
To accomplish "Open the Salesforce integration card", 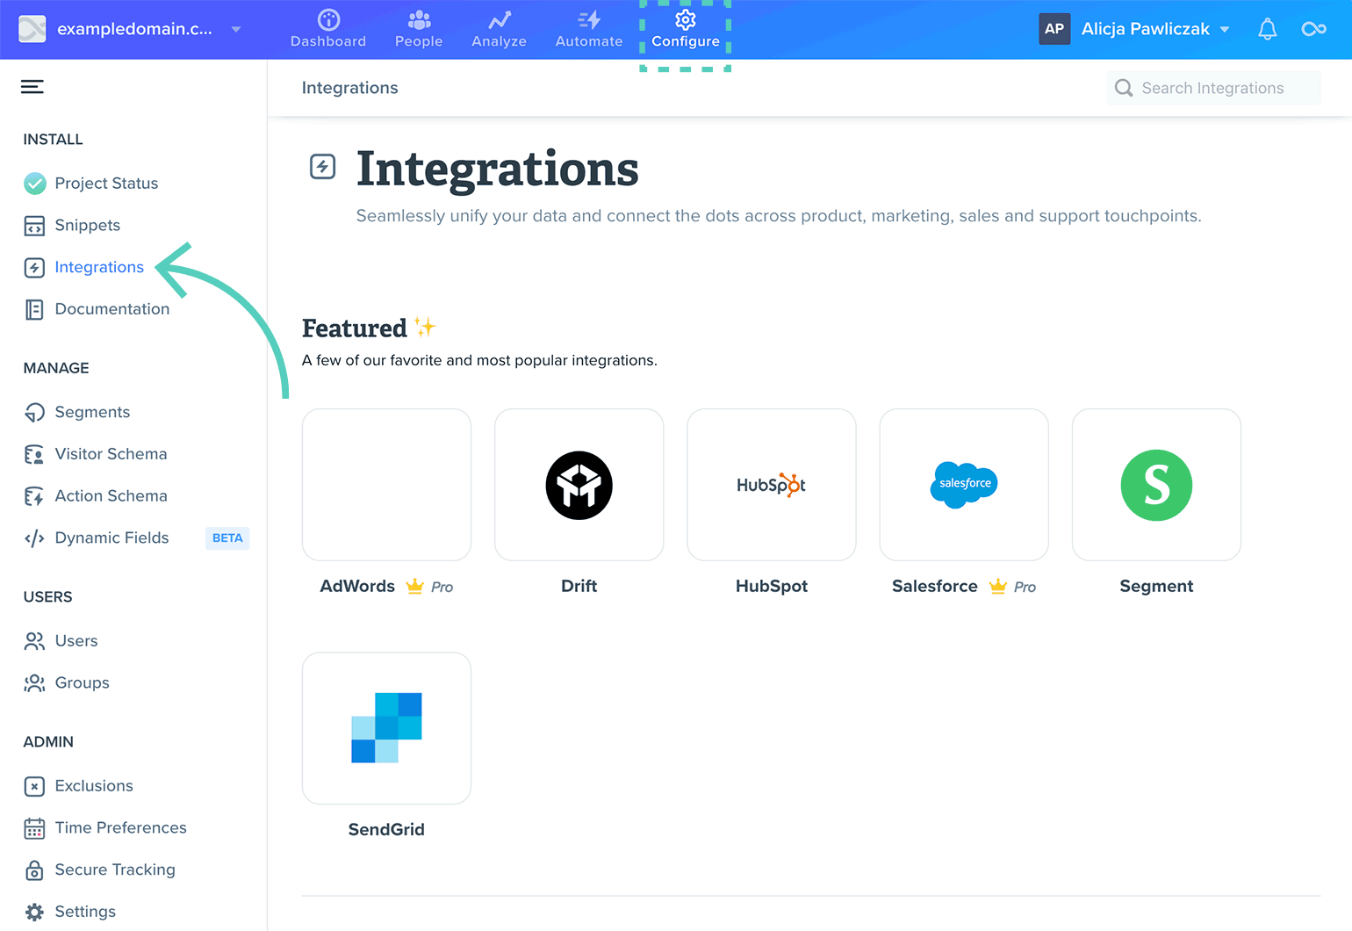I will pos(964,485).
